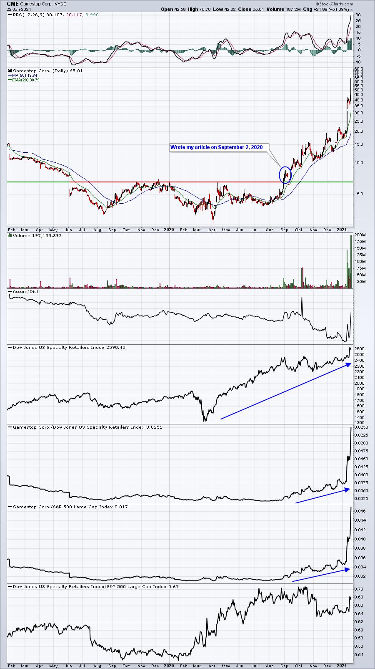Viewport: 375px width, 669px height.
Task: Click the GME ticker symbol in header
Action: [x=12, y=4]
